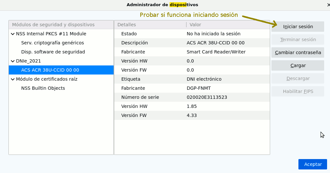Screen dimensions: 330x173
Task: Click the Número de serie label
Action: 140,97
